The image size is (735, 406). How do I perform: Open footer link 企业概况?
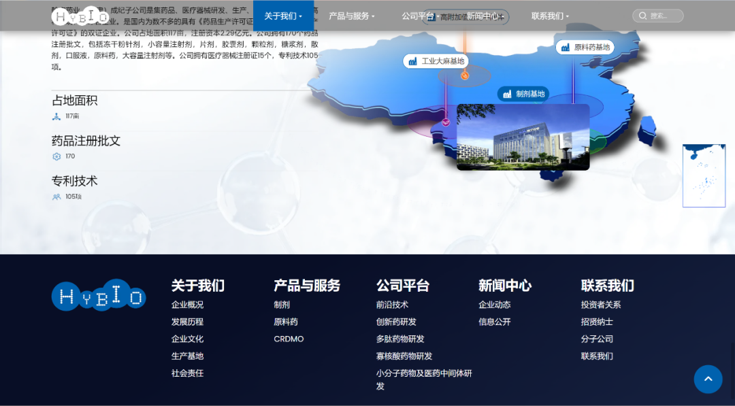point(188,305)
